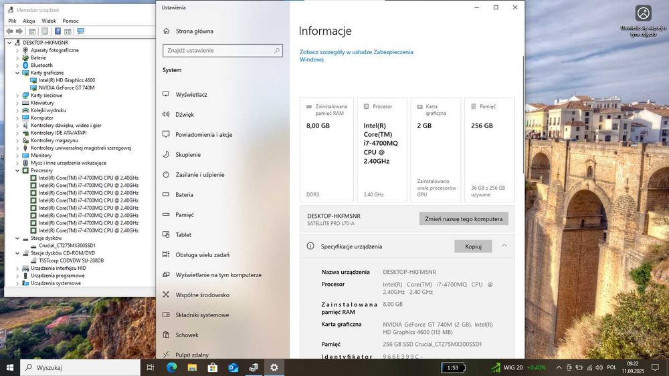Click the Zainstalowana pamięć RAM card

pos(326,150)
